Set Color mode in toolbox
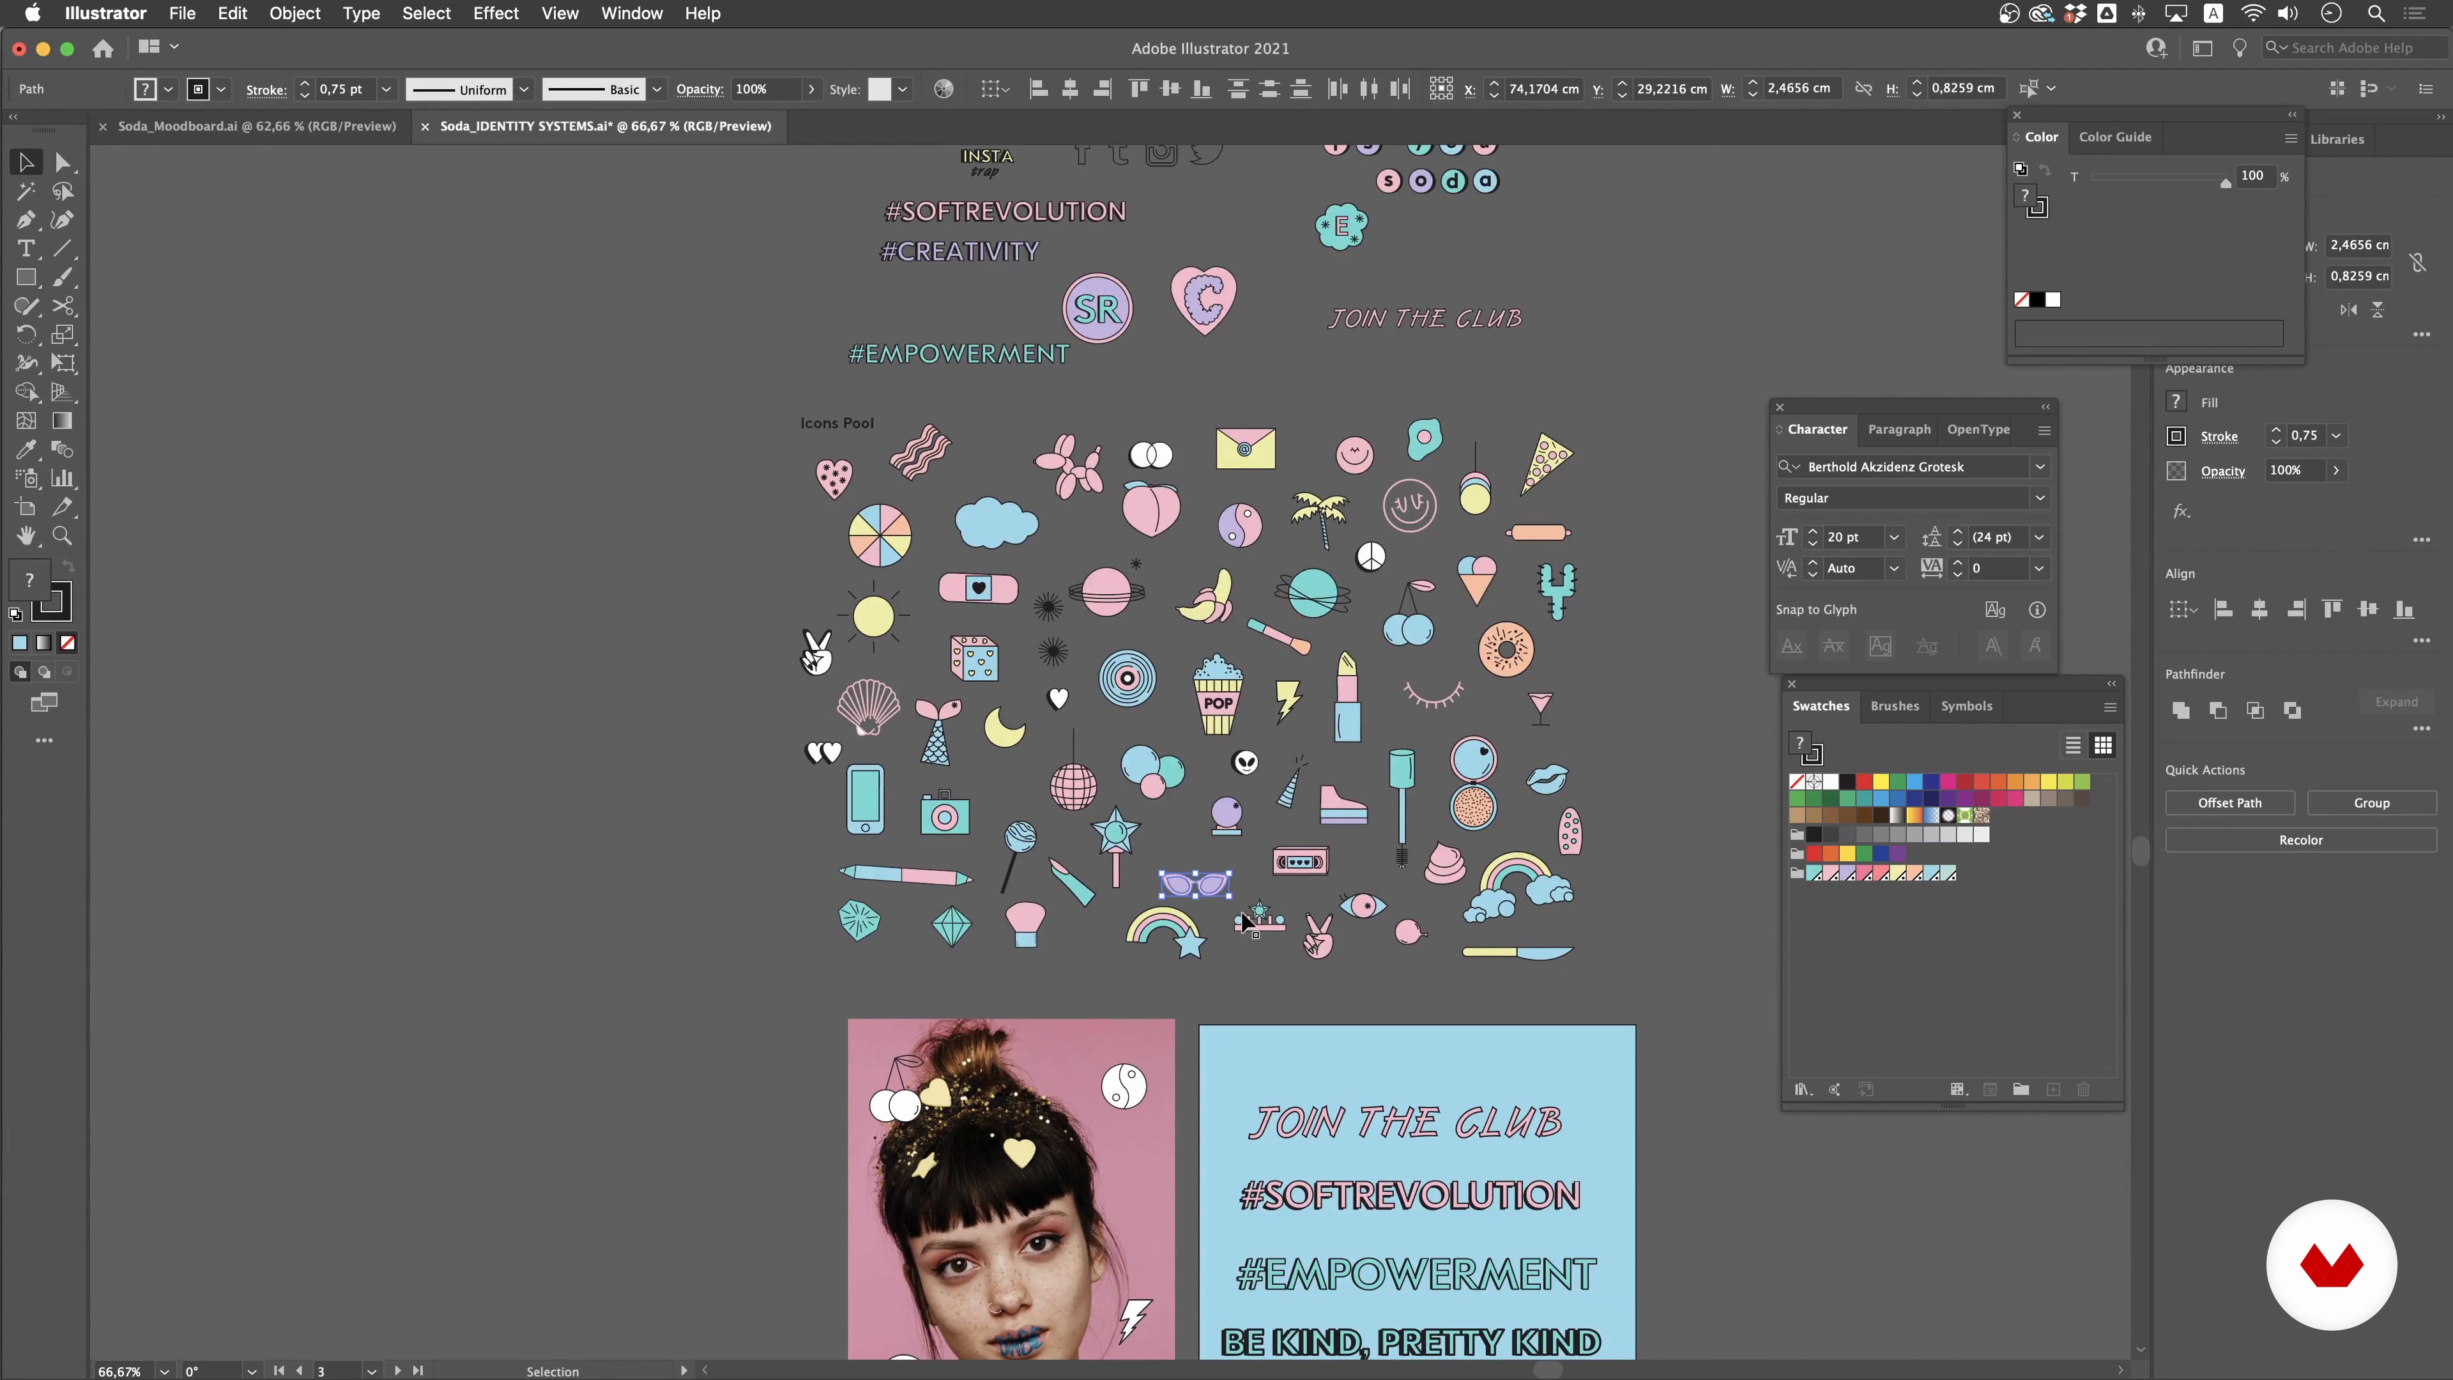The width and height of the screenshot is (2453, 1380). (19, 643)
